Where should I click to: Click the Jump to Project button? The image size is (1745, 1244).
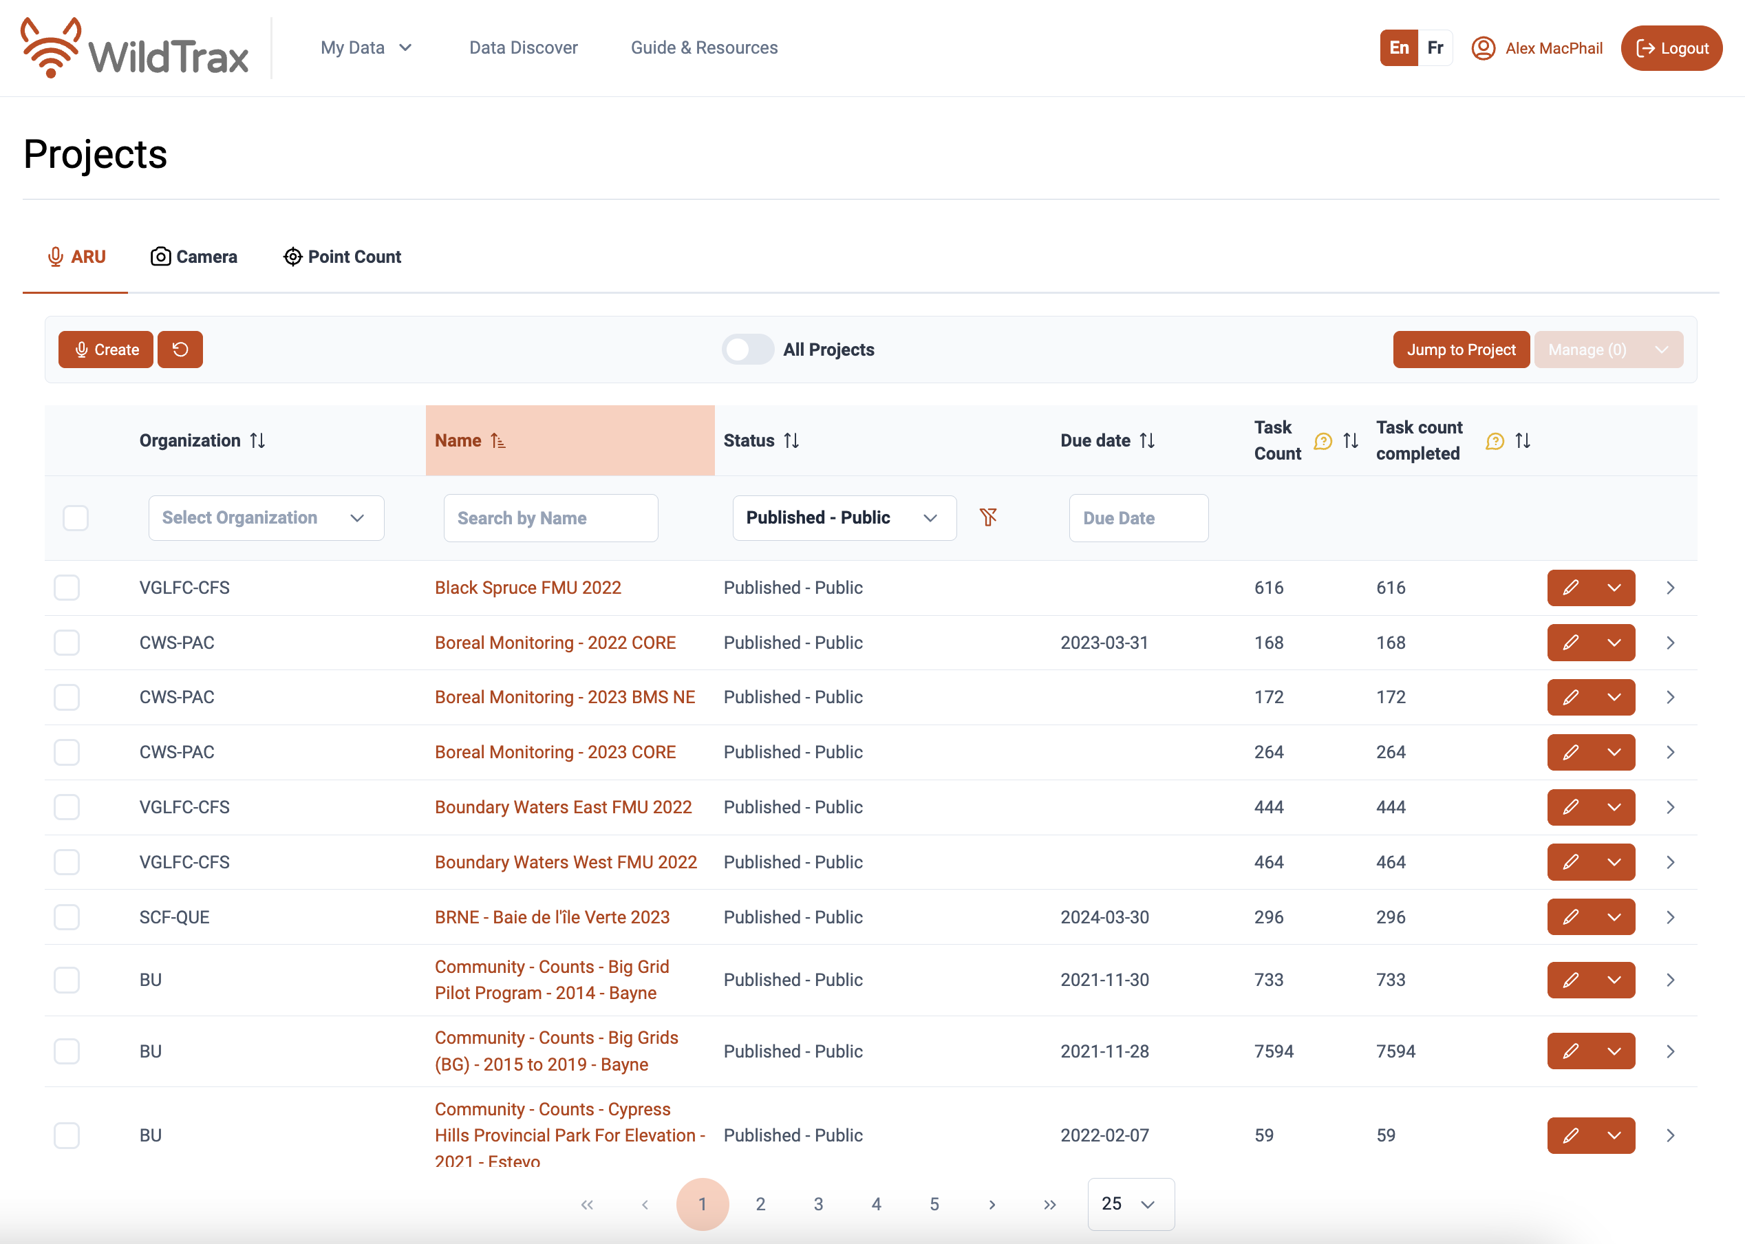pyautogui.click(x=1460, y=350)
